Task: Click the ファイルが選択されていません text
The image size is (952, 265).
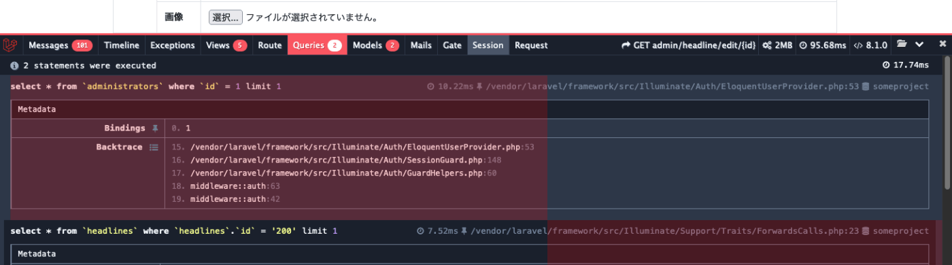Action: click(312, 17)
